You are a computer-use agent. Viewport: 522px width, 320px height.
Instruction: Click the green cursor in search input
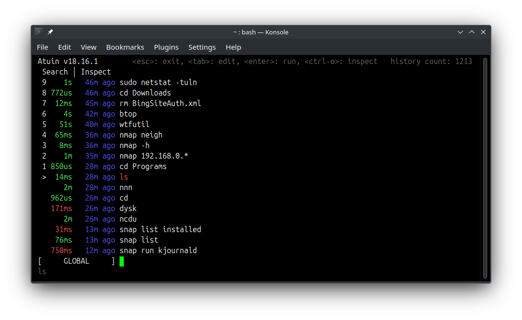click(x=121, y=261)
